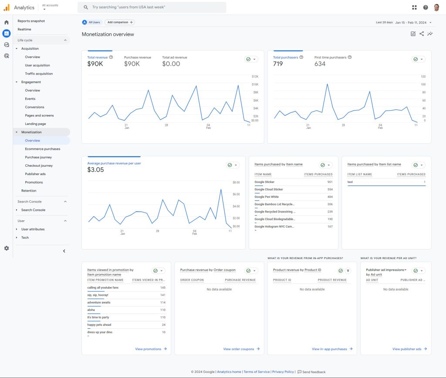Open Promotions report
446x378 pixels.
click(34, 182)
